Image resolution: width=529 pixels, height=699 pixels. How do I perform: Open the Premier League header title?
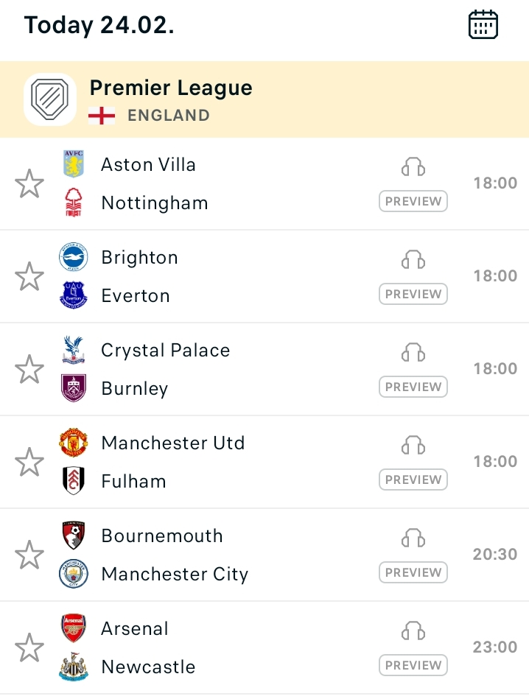pyautogui.click(x=171, y=88)
